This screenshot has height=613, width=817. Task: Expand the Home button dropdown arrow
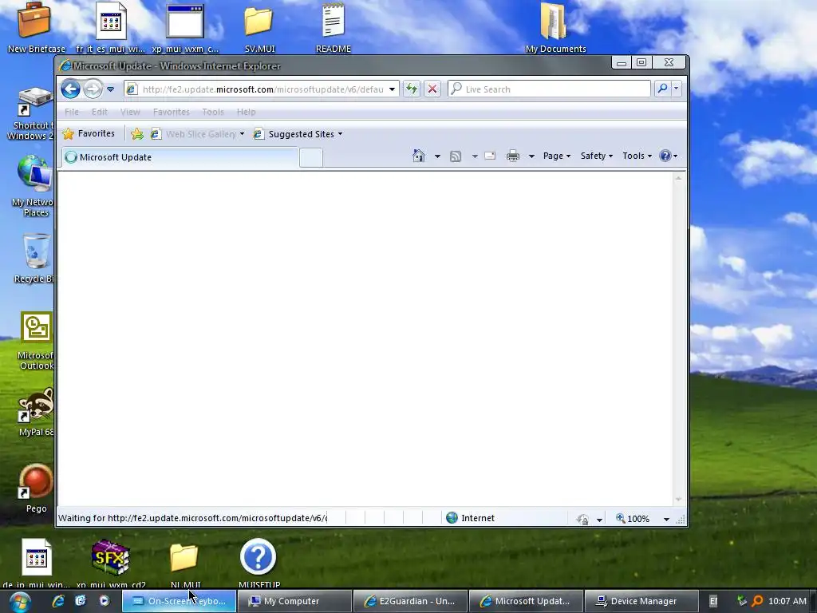click(437, 156)
